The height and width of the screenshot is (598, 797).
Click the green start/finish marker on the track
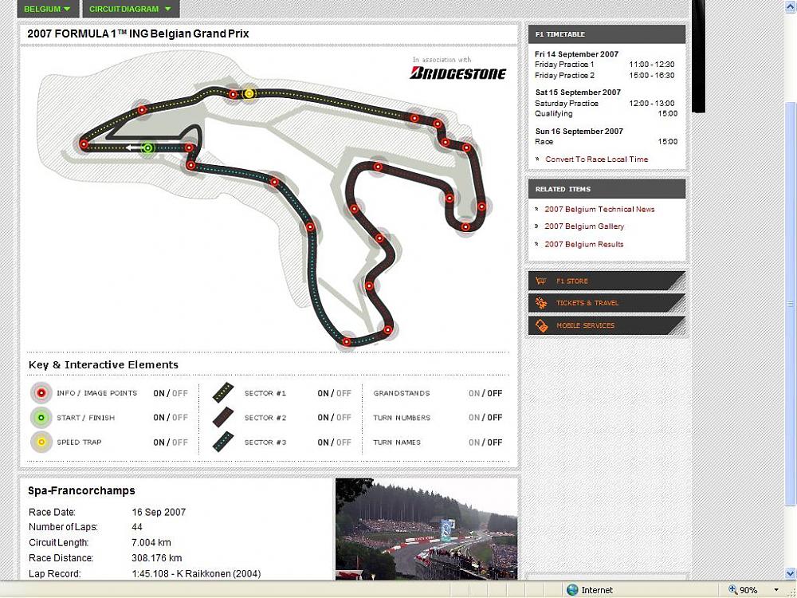[147, 148]
